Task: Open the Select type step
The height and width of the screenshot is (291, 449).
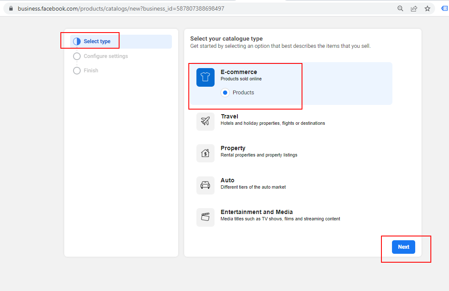Action: (x=97, y=41)
